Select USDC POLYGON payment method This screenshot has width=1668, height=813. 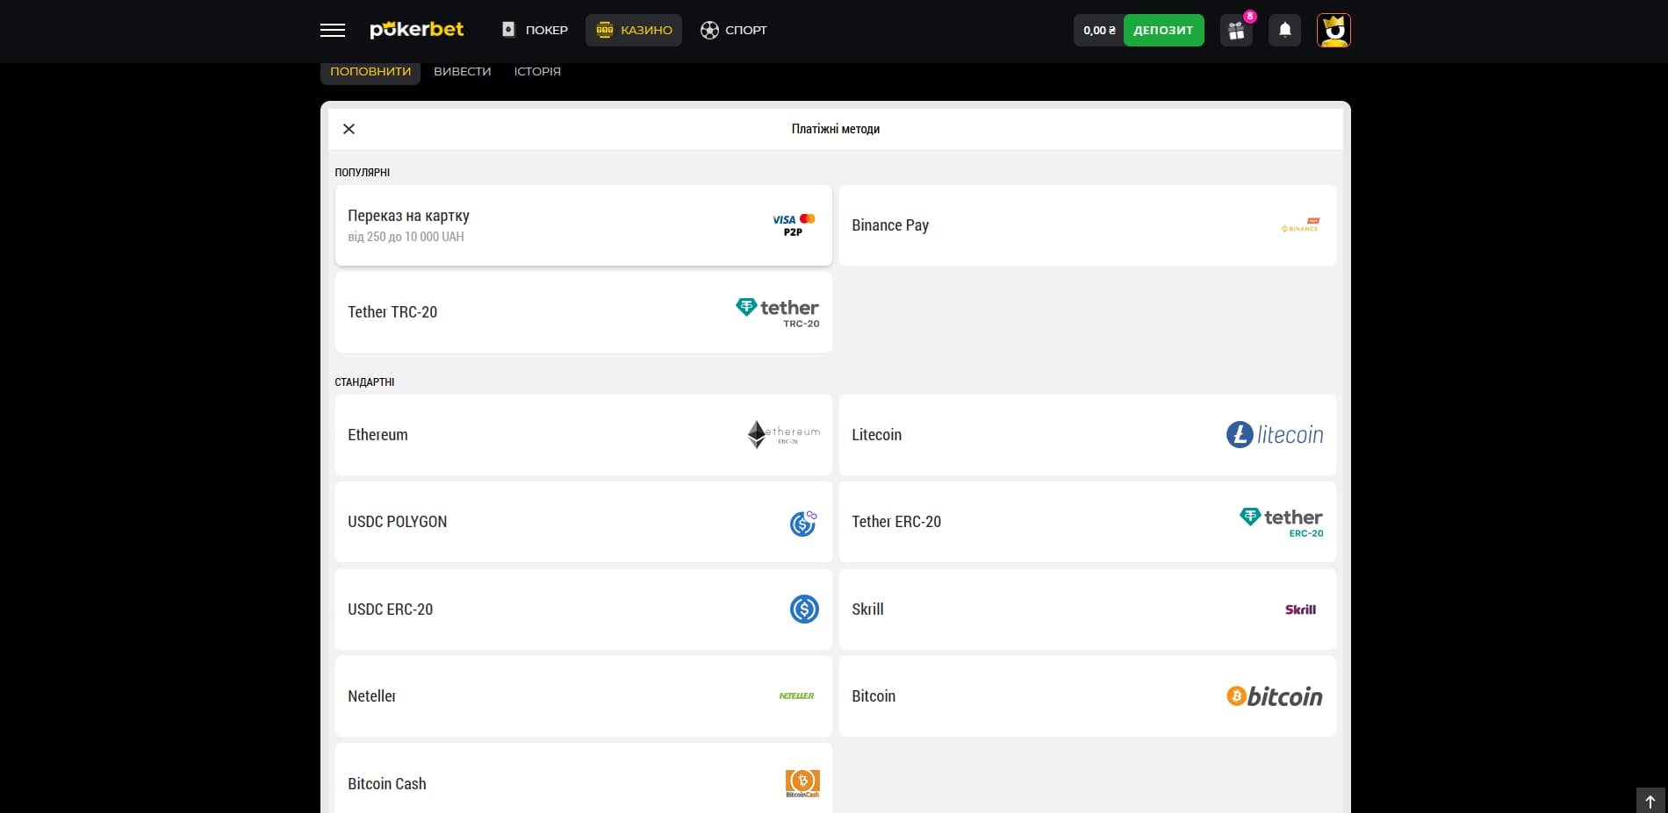coord(584,522)
